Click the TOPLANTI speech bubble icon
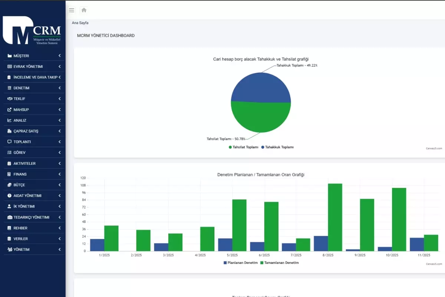This screenshot has width=445, height=297. (x=10, y=142)
